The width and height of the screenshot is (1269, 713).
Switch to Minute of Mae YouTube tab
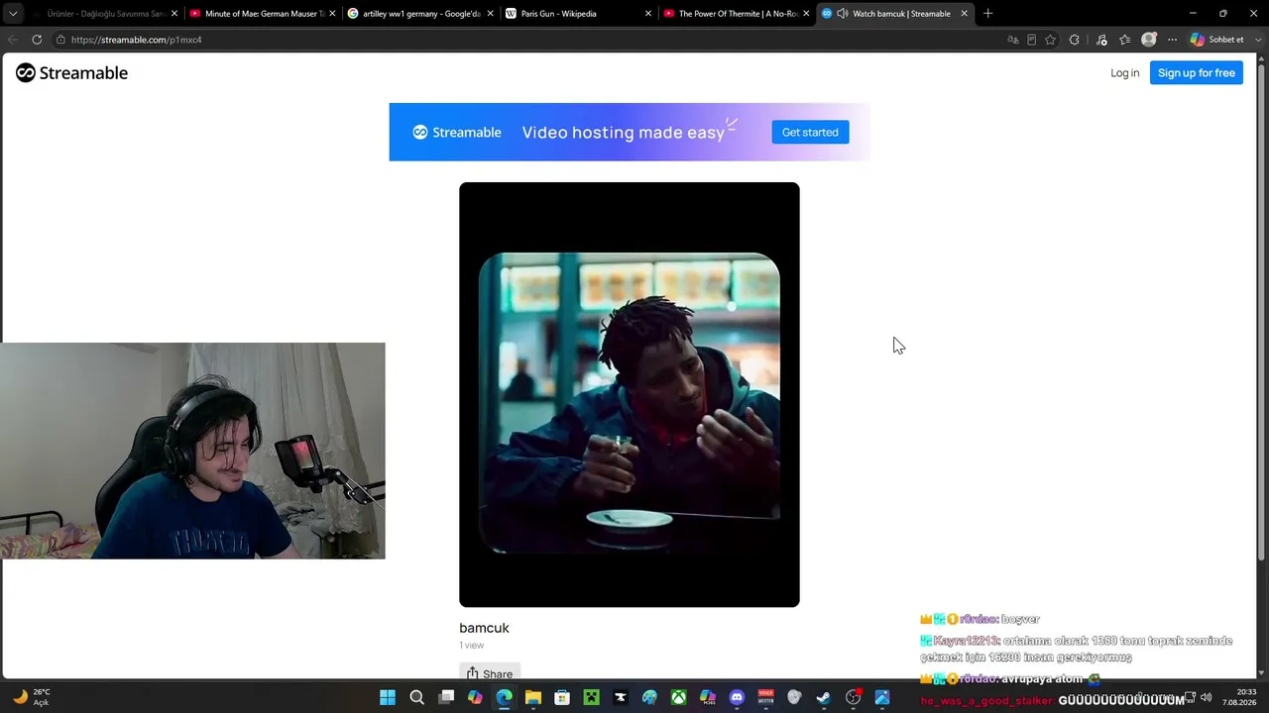(x=262, y=14)
